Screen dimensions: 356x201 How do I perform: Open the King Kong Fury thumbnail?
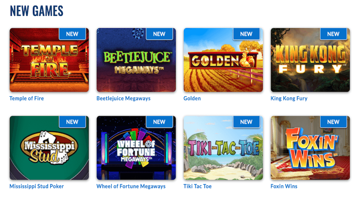(x=310, y=60)
